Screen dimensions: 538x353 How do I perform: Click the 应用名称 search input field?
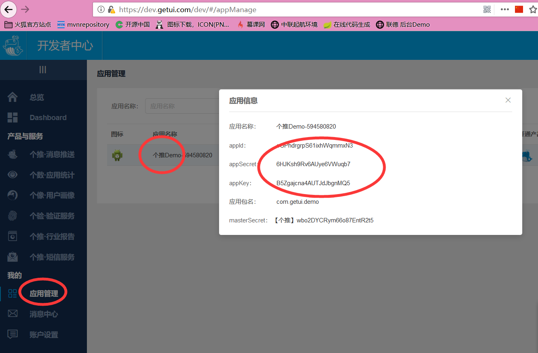[x=182, y=106]
